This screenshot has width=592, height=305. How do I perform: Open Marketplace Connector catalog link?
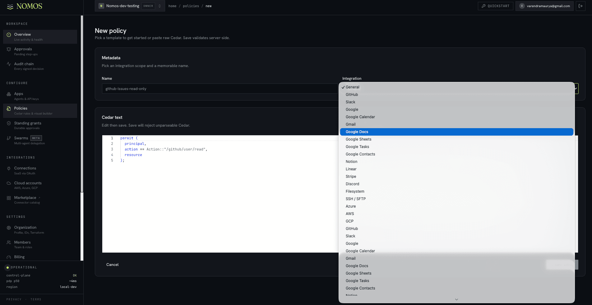pyautogui.click(x=40, y=200)
